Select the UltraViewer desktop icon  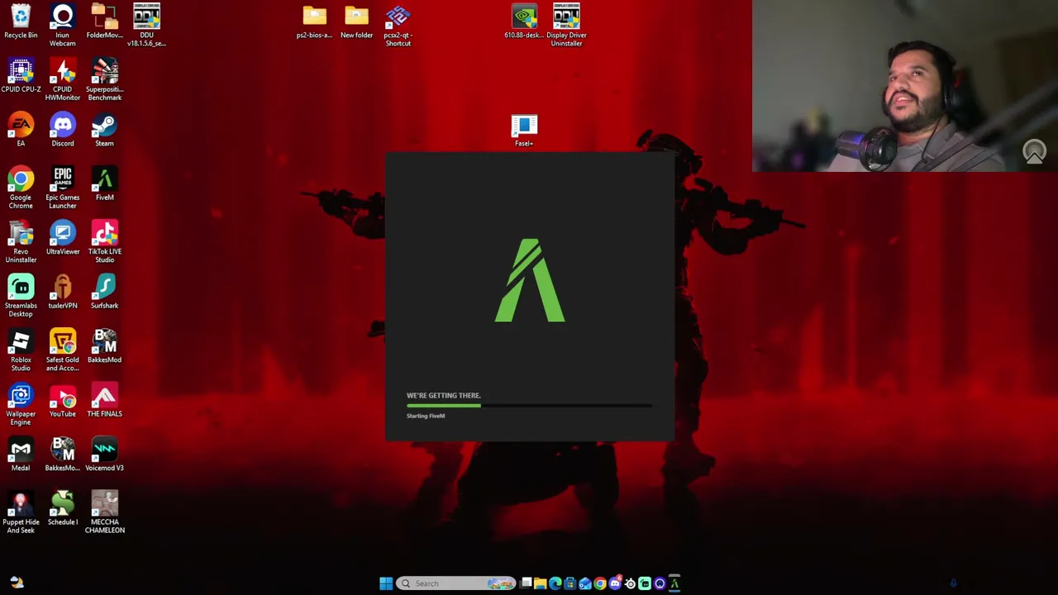[63, 238]
